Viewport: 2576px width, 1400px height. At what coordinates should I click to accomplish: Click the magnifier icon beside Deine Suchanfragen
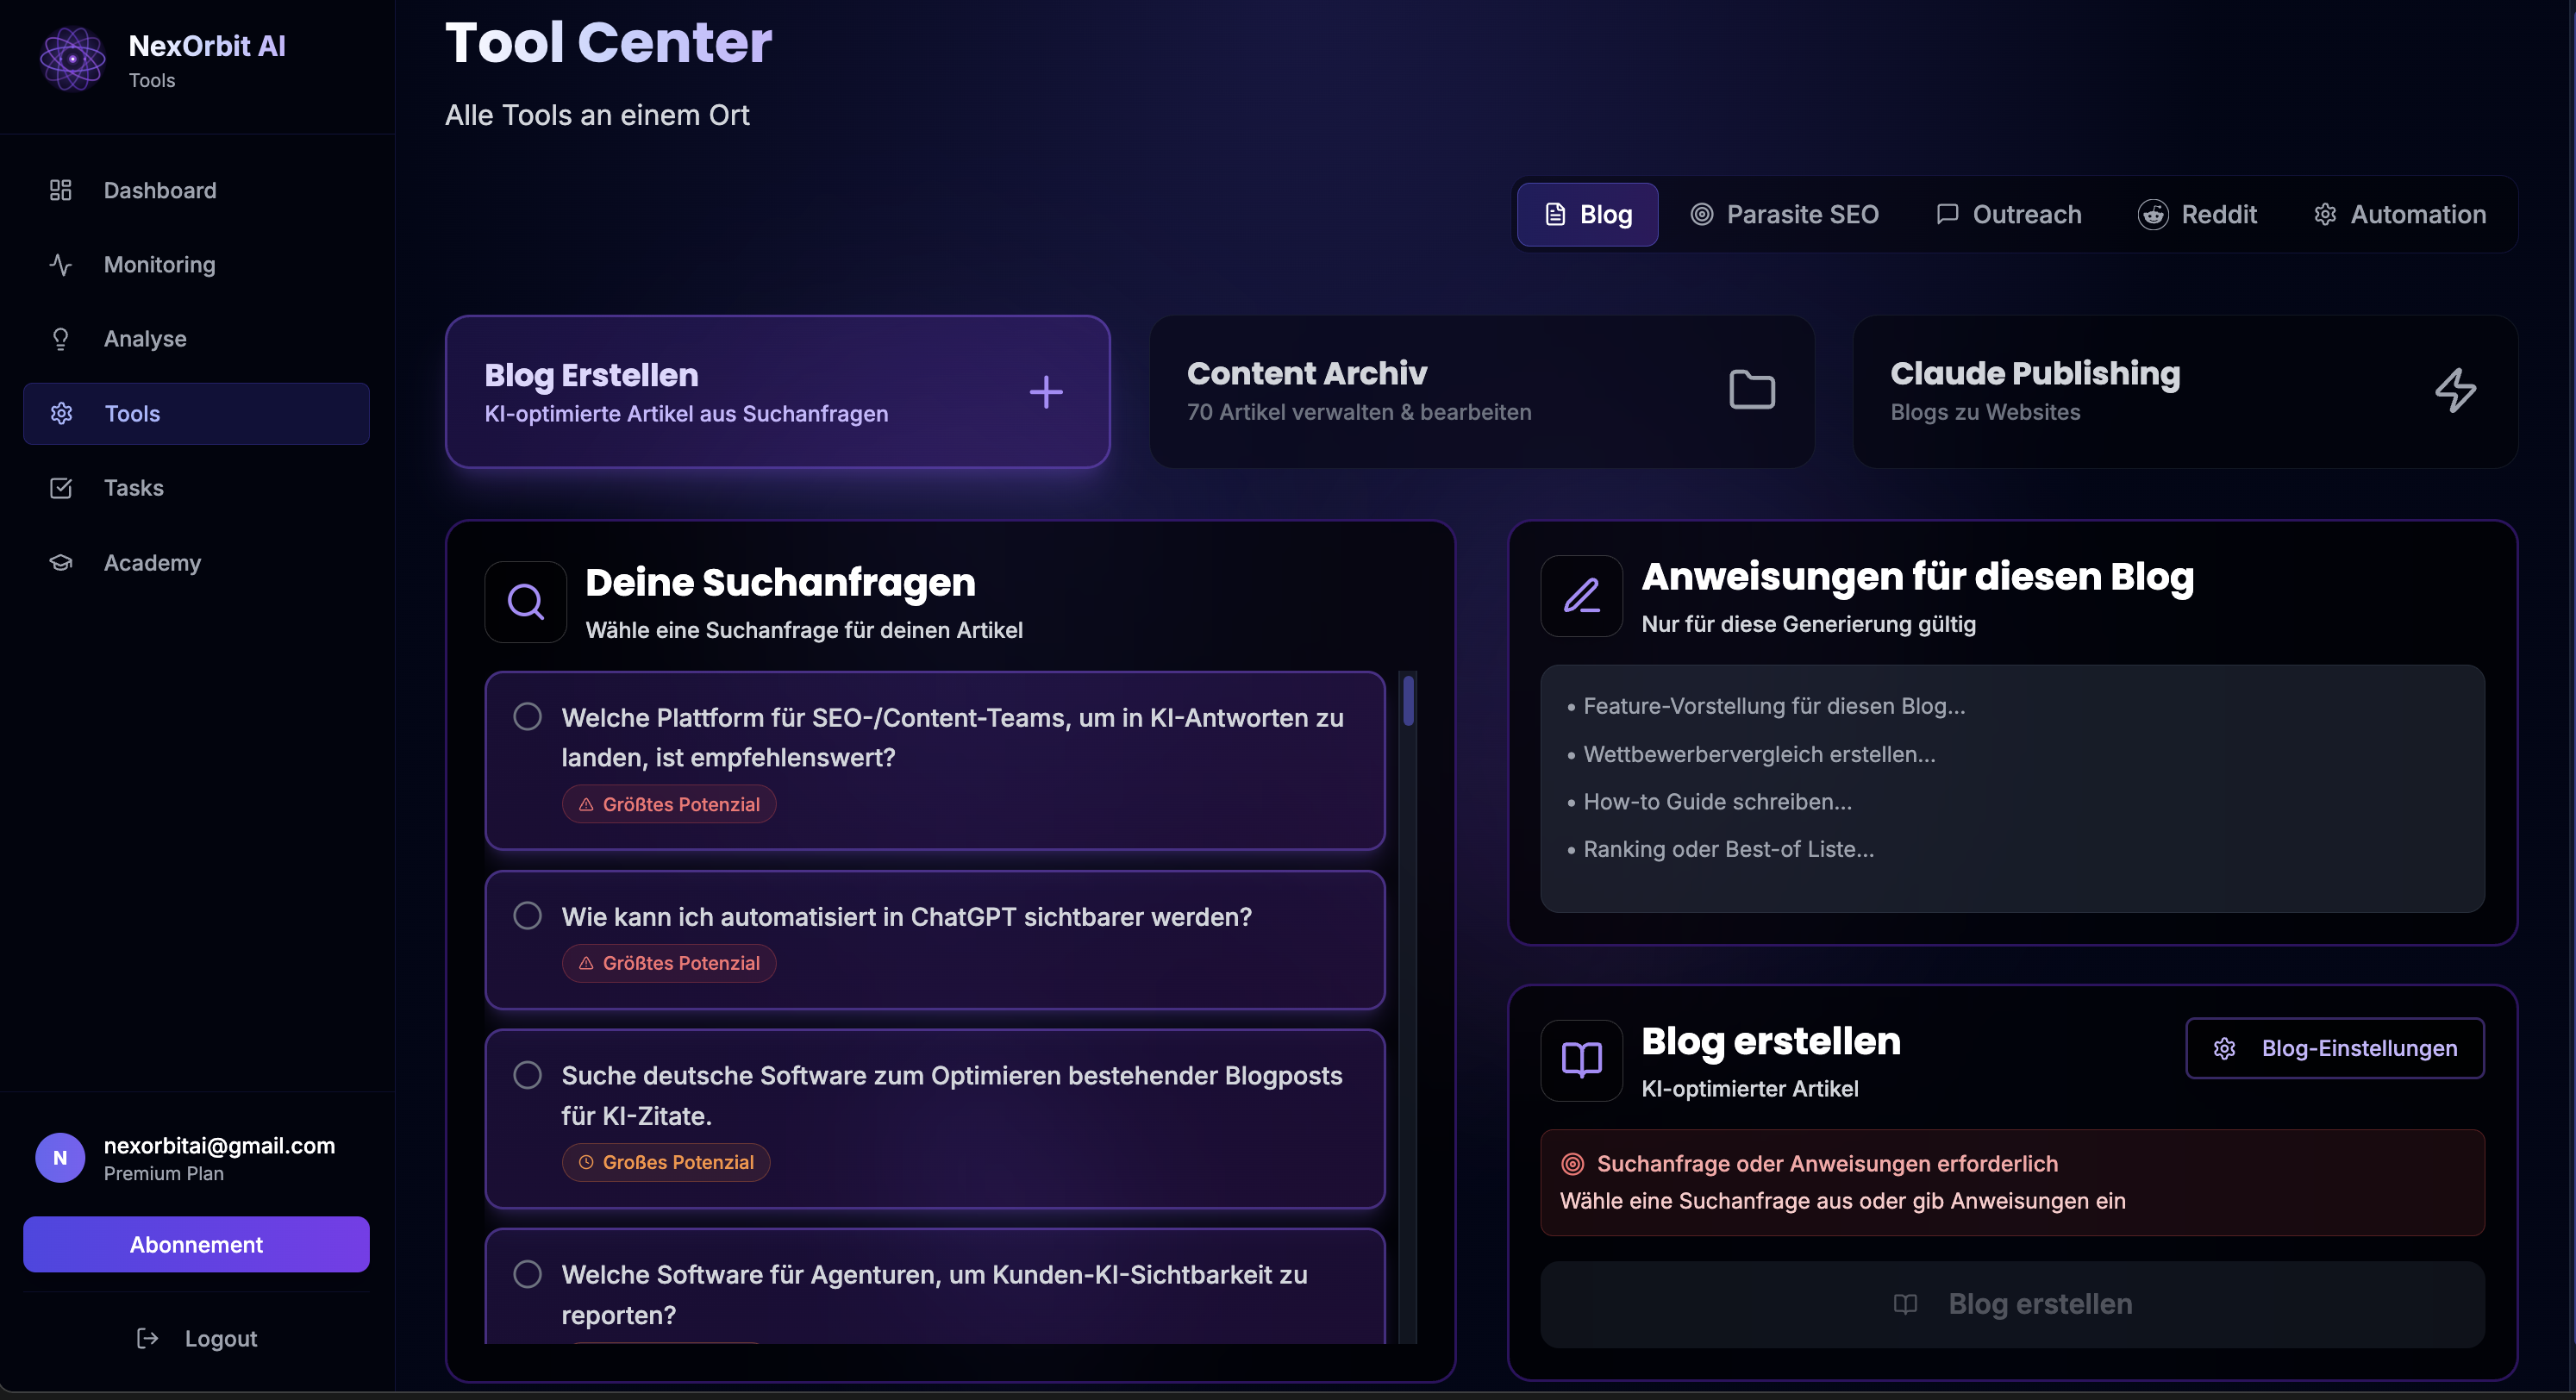tap(525, 601)
